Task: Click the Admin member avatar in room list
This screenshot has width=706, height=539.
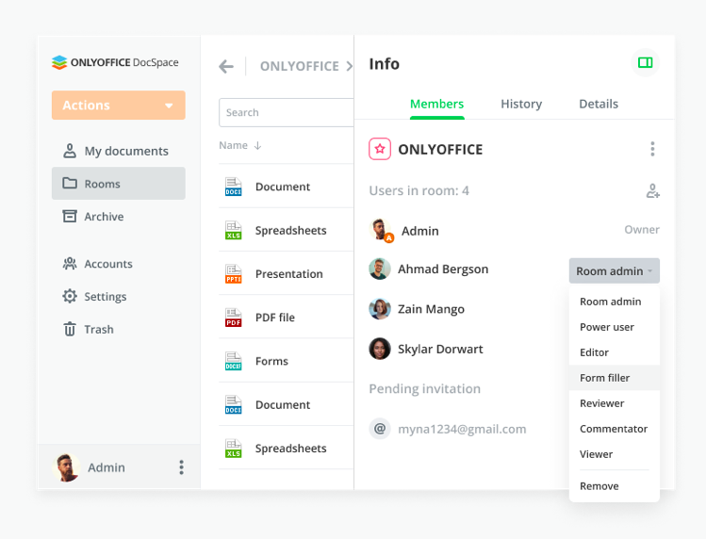Action: [x=380, y=230]
